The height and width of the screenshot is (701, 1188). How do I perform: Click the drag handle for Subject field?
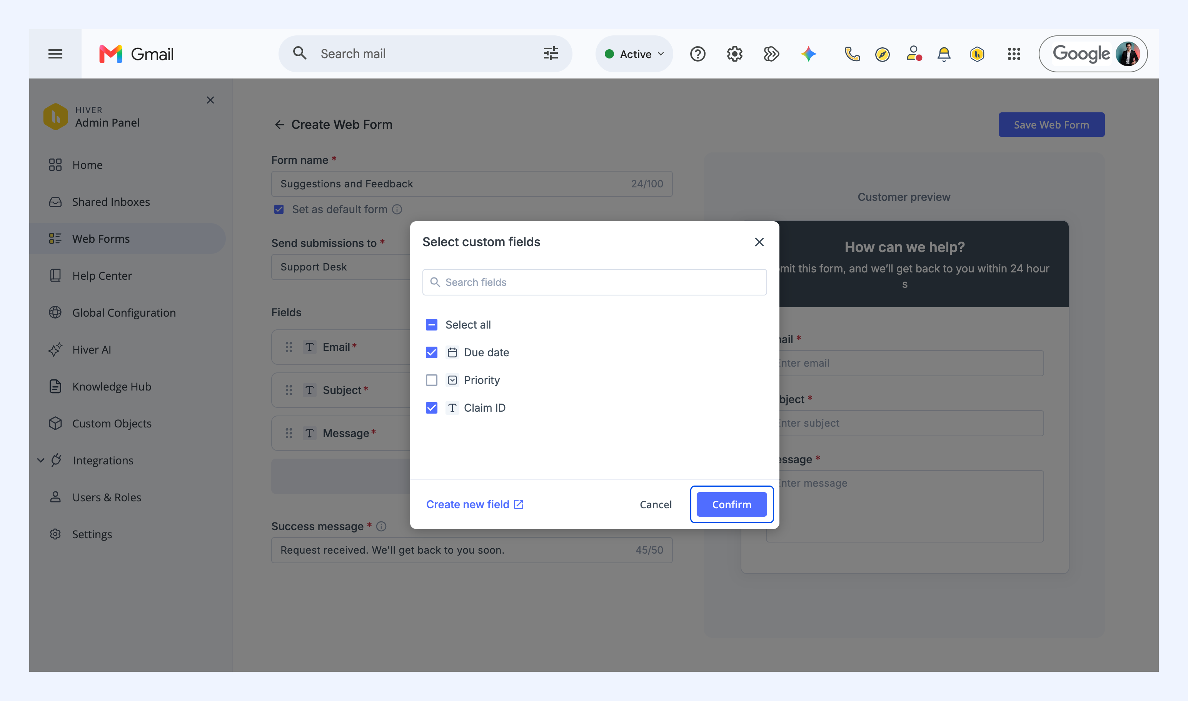click(289, 390)
